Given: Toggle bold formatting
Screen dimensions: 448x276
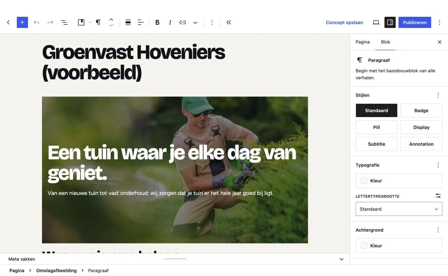Looking at the screenshot, I should click(x=157, y=22).
